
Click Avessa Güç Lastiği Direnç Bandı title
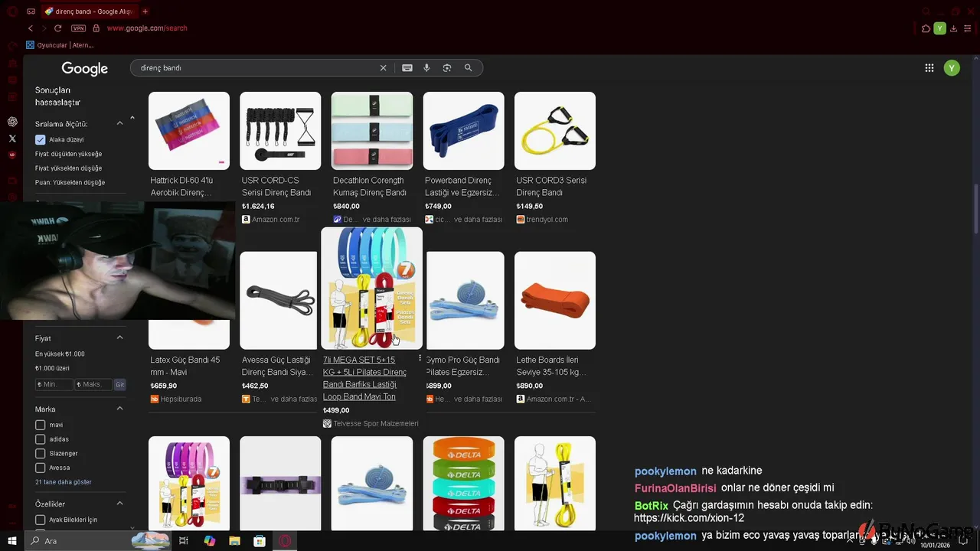(277, 366)
